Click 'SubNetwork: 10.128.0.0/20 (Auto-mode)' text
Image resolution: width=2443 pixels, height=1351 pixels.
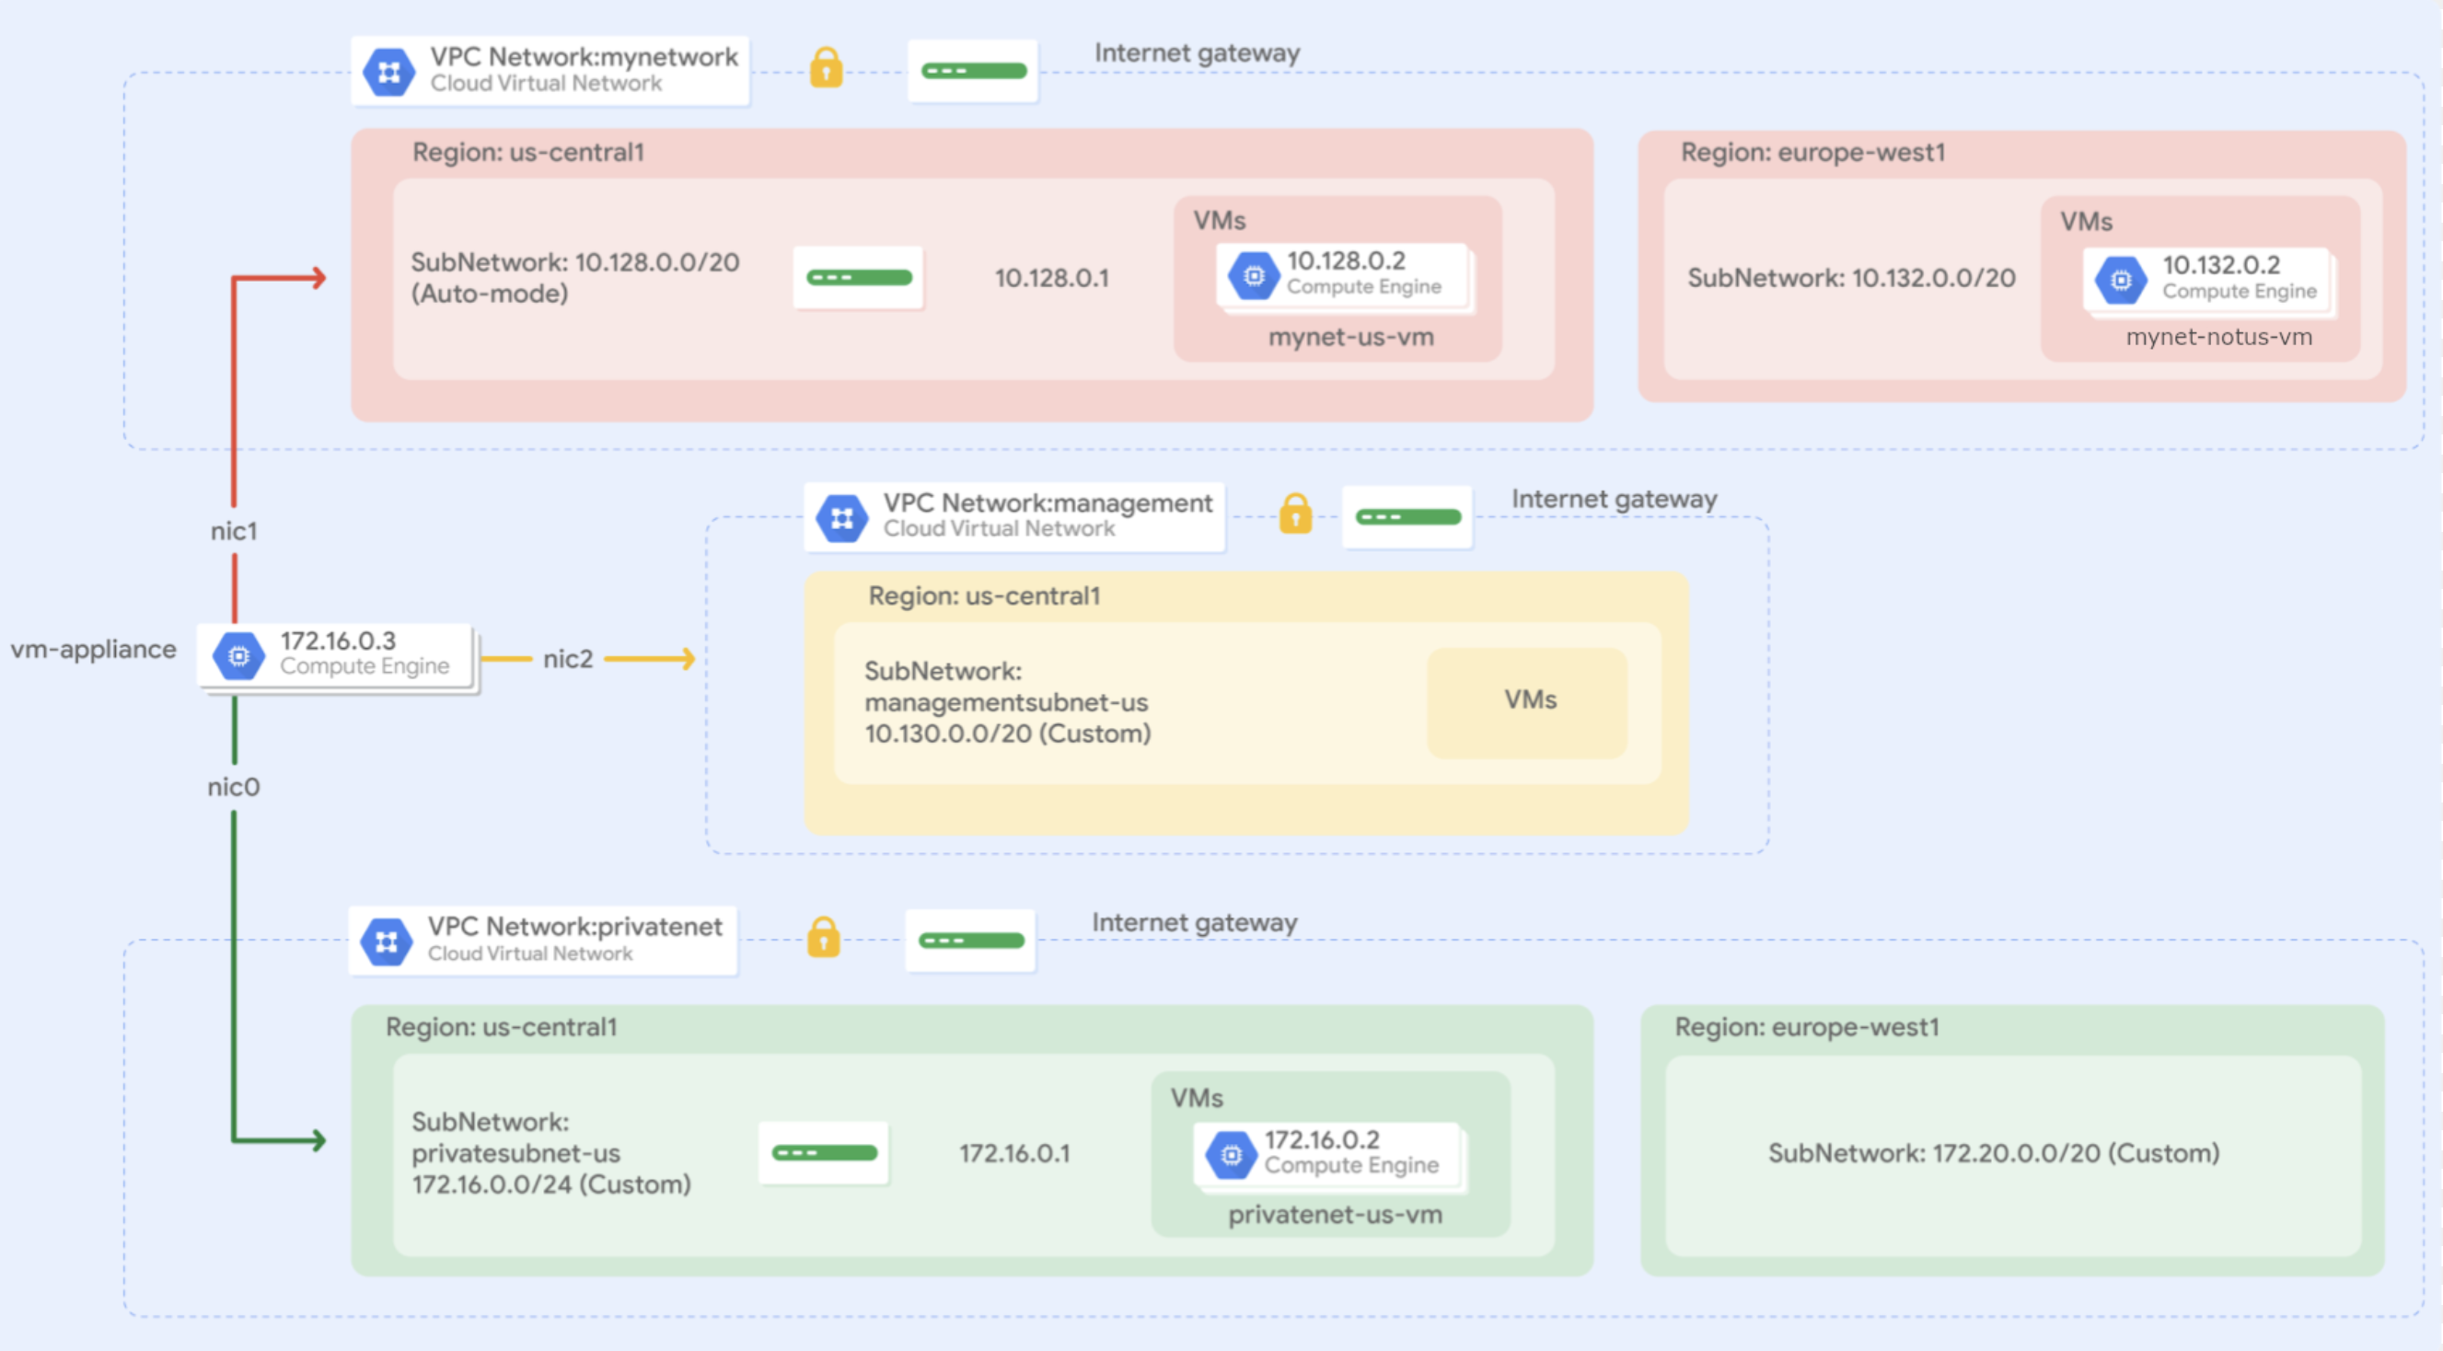tap(574, 278)
